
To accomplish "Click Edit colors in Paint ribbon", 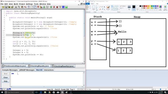I will 160,8.
